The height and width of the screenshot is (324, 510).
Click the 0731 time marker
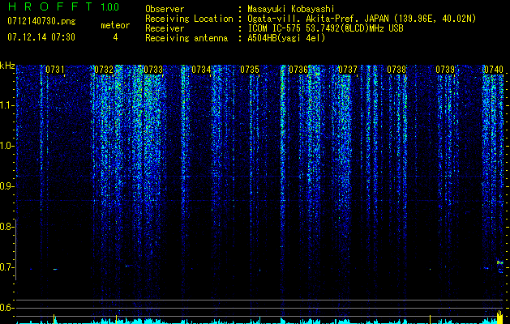pos(55,70)
